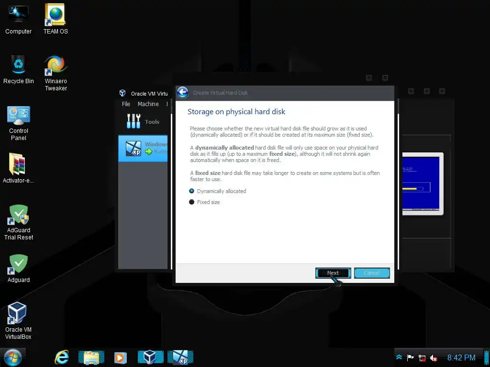Screen dimensions: 490x367
Task: Open the Computer desktop icon
Action: pos(18,19)
